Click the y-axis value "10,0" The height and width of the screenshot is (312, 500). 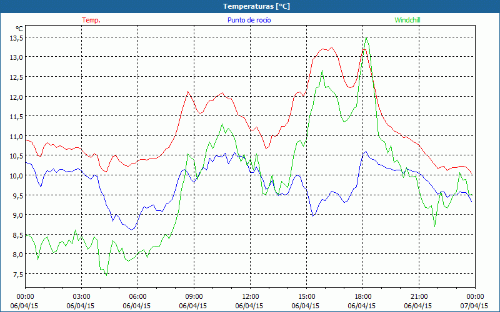pyautogui.click(x=16, y=175)
